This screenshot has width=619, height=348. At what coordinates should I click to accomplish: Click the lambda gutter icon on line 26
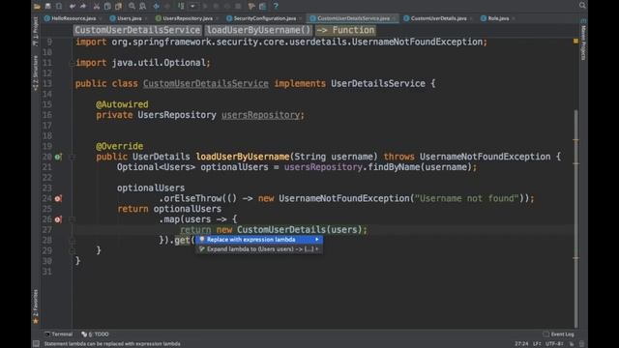click(x=58, y=219)
